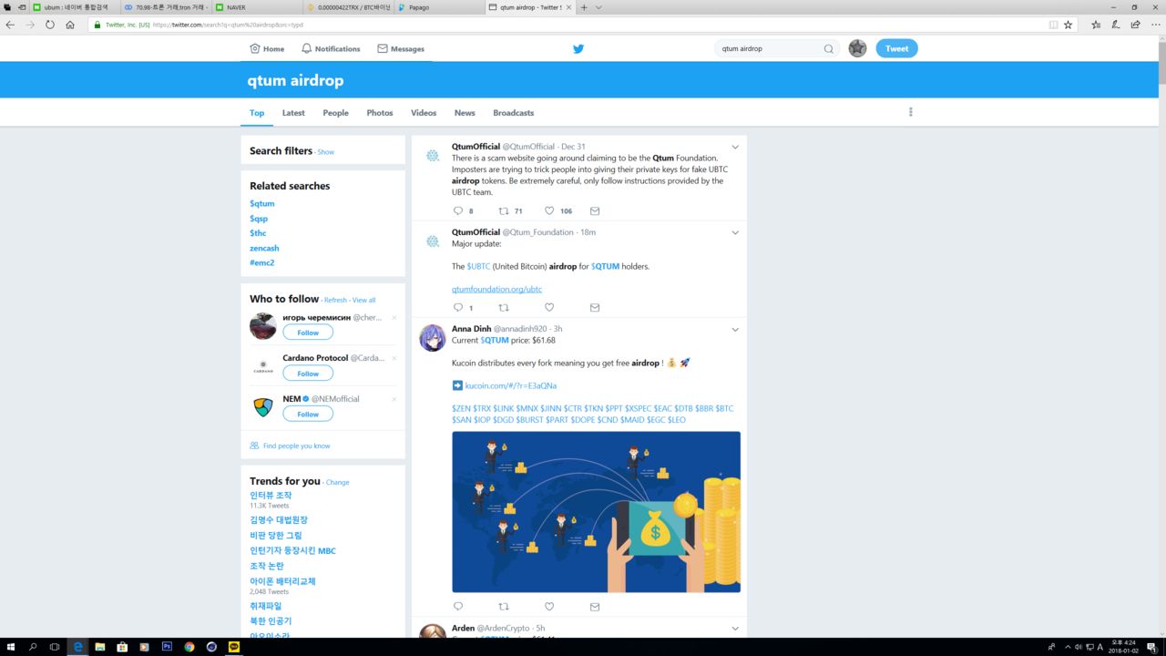Open the more options vertical dots menu
The width and height of the screenshot is (1166, 656).
(x=910, y=112)
